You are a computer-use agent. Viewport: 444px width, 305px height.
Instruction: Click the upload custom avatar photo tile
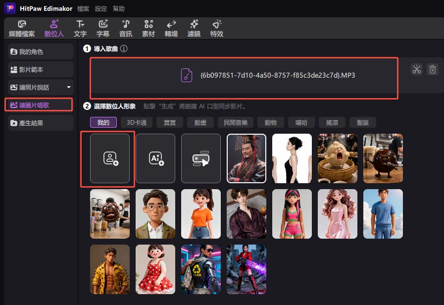tap(110, 158)
